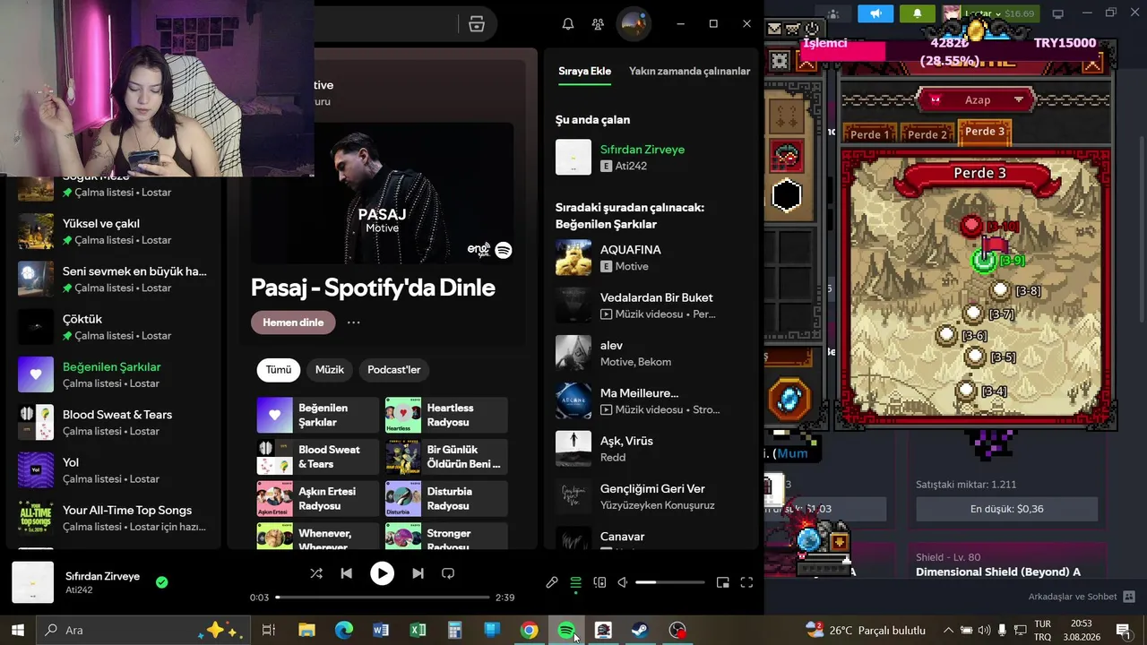1147x645 pixels.
Task: Select the Müzik filter chip
Action: pyautogui.click(x=330, y=370)
